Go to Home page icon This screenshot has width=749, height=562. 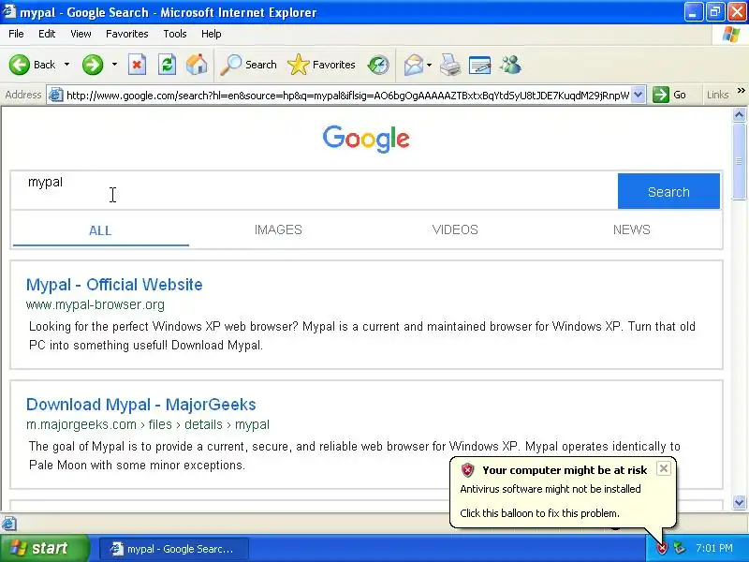[x=197, y=65]
